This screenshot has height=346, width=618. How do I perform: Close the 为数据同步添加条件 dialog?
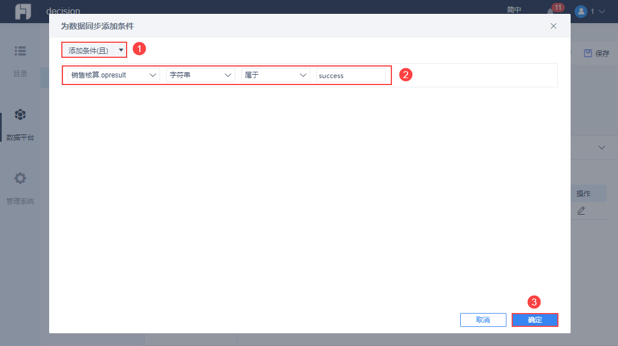point(553,26)
